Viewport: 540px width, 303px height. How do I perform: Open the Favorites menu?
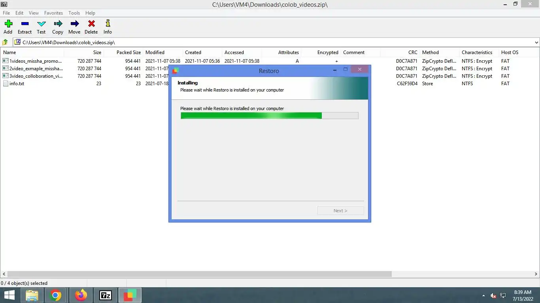click(53, 13)
